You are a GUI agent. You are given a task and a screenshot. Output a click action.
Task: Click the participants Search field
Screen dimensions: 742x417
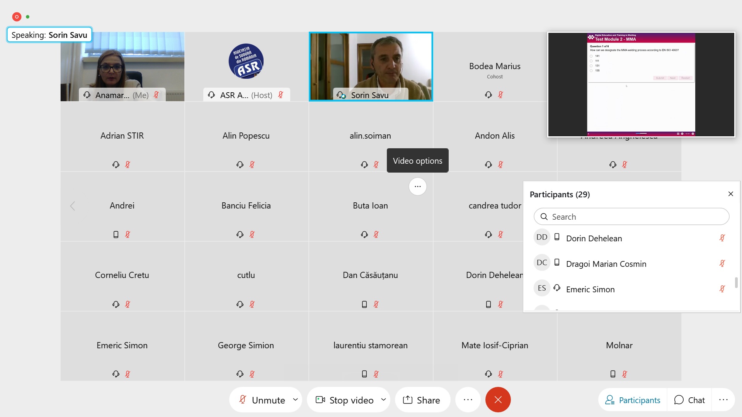pos(631,217)
